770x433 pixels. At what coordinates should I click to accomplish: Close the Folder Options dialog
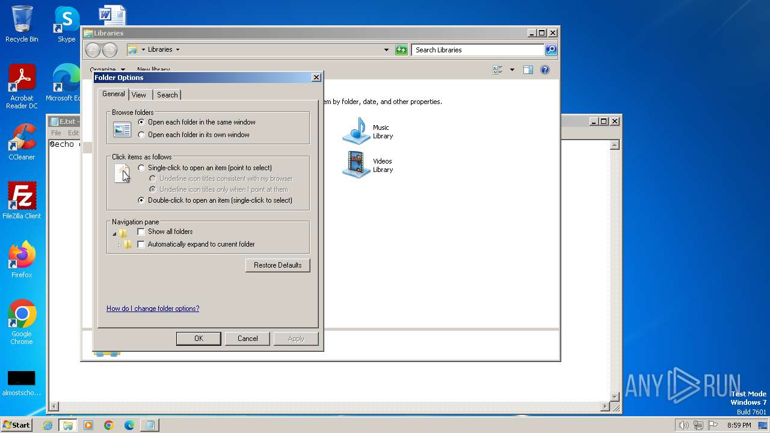316,78
